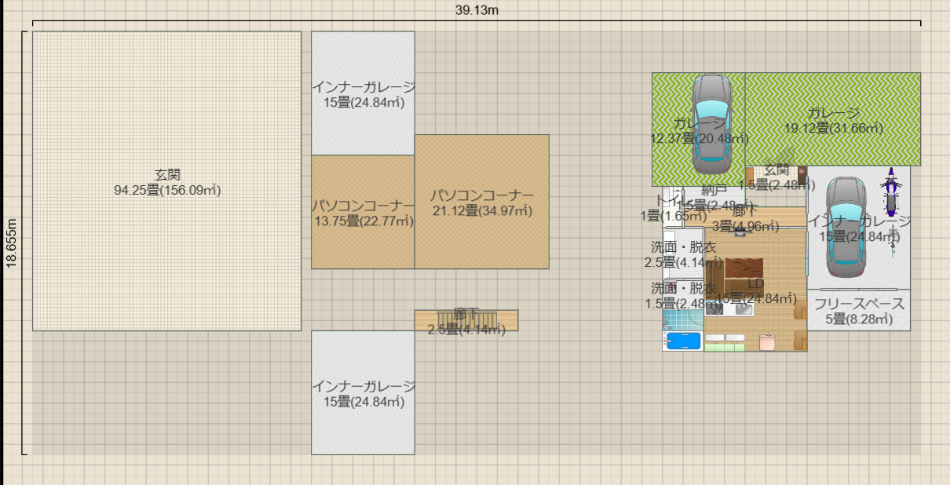
Task: Click the purple motorcycle in the inner garage
Action: 890,193
